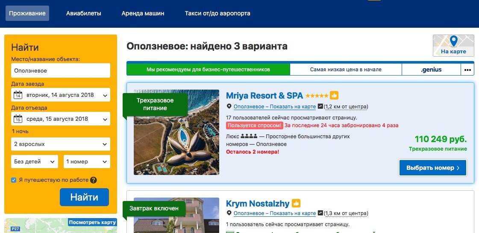Viewport: 479px width, 233px height.
Task: Switch to Авиабилеты tab
Action: 84,13
